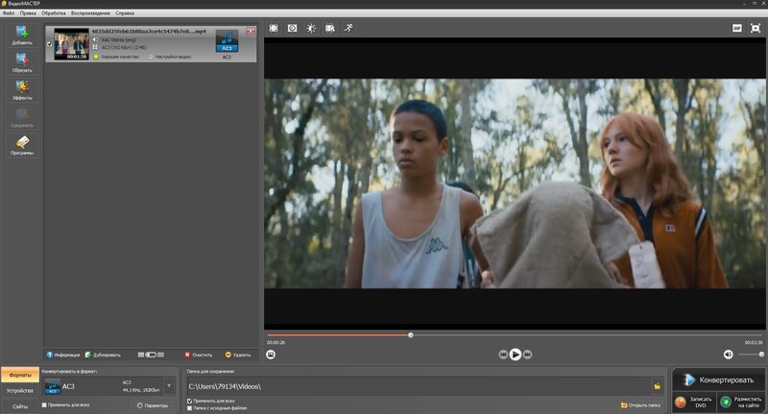This screenshot has width=768, height=414.
Task: Click the playback seek bar handle
Action: 411,334
